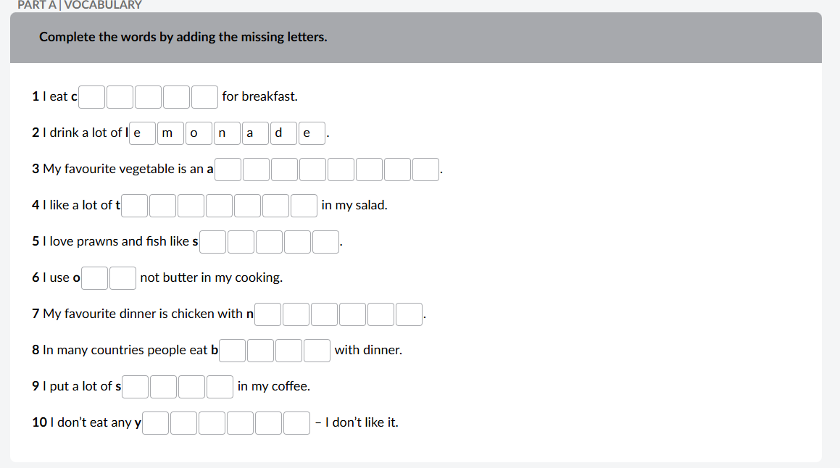This screenshot has width=840, height=468.
Task: Select letter box right before 'not butter'
Action: point(123,277)
